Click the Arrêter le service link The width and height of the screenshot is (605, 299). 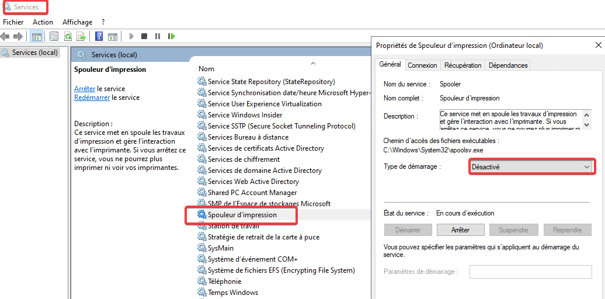(85, 89)
